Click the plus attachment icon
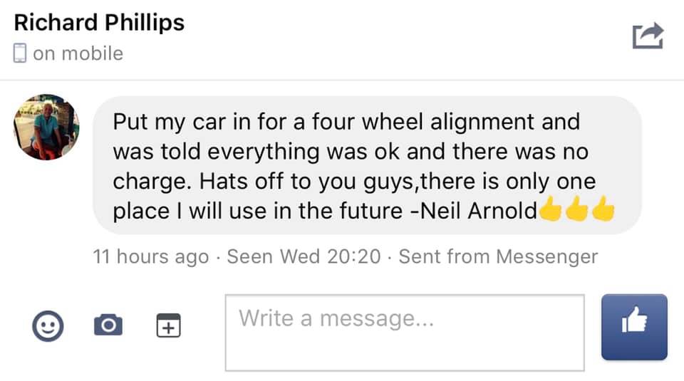The width and height of the screenshot is (684, 381). pos(169,325)
